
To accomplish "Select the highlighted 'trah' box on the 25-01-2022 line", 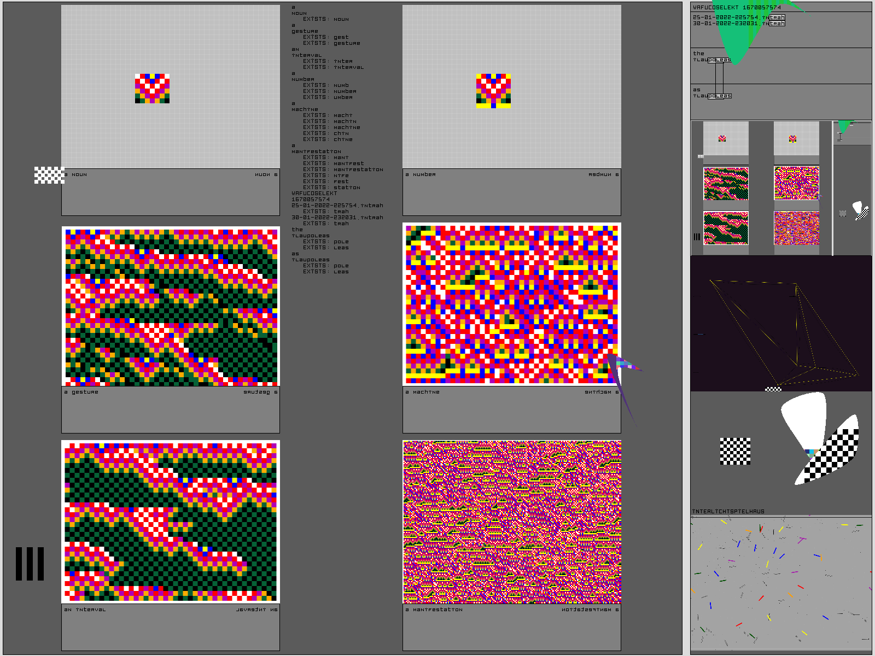I will pyautogui.click(x=777, y=17).
